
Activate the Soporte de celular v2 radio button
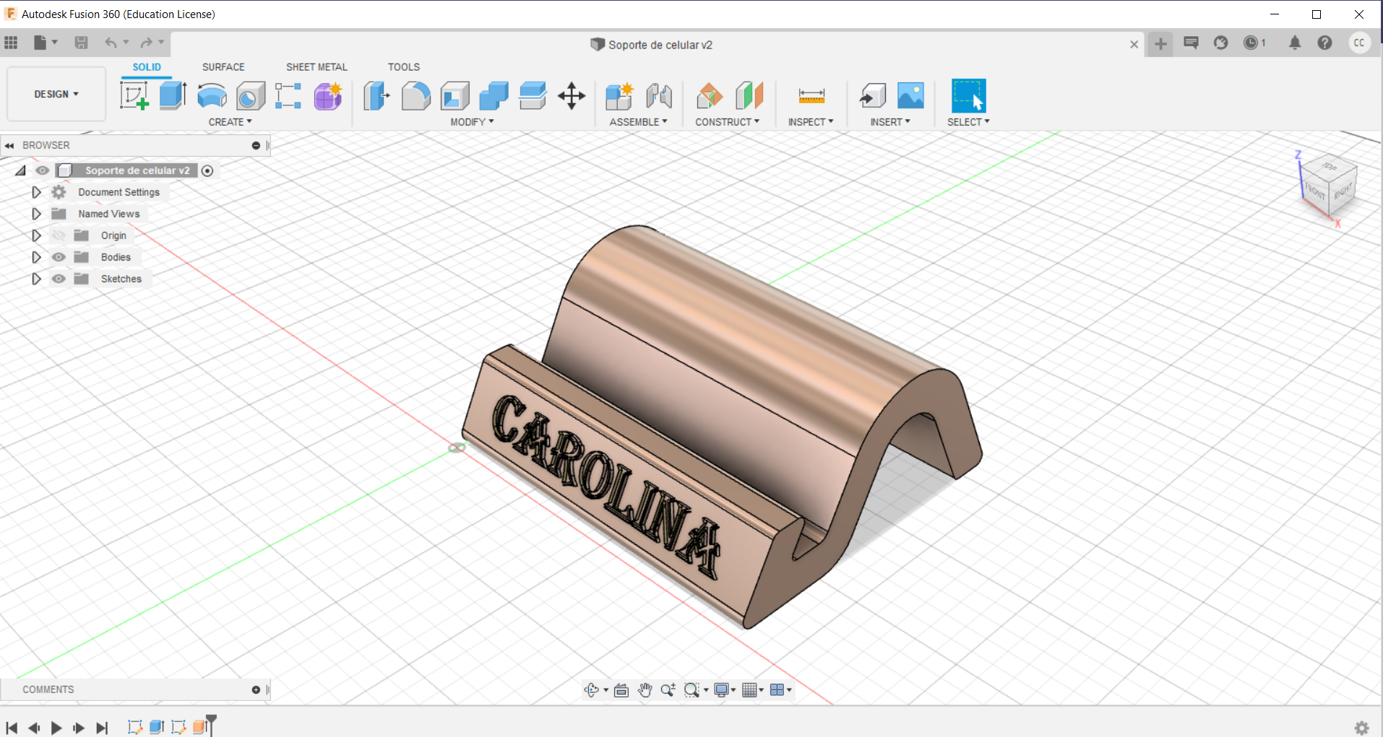pyautogui.click(x=207, y=170)
